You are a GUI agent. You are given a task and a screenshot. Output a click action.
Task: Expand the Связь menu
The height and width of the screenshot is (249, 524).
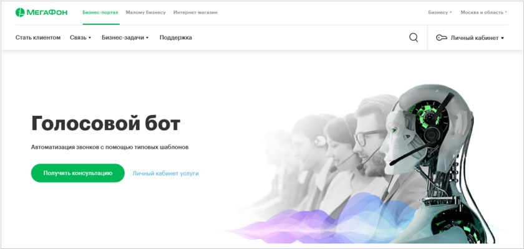[80, 38]
